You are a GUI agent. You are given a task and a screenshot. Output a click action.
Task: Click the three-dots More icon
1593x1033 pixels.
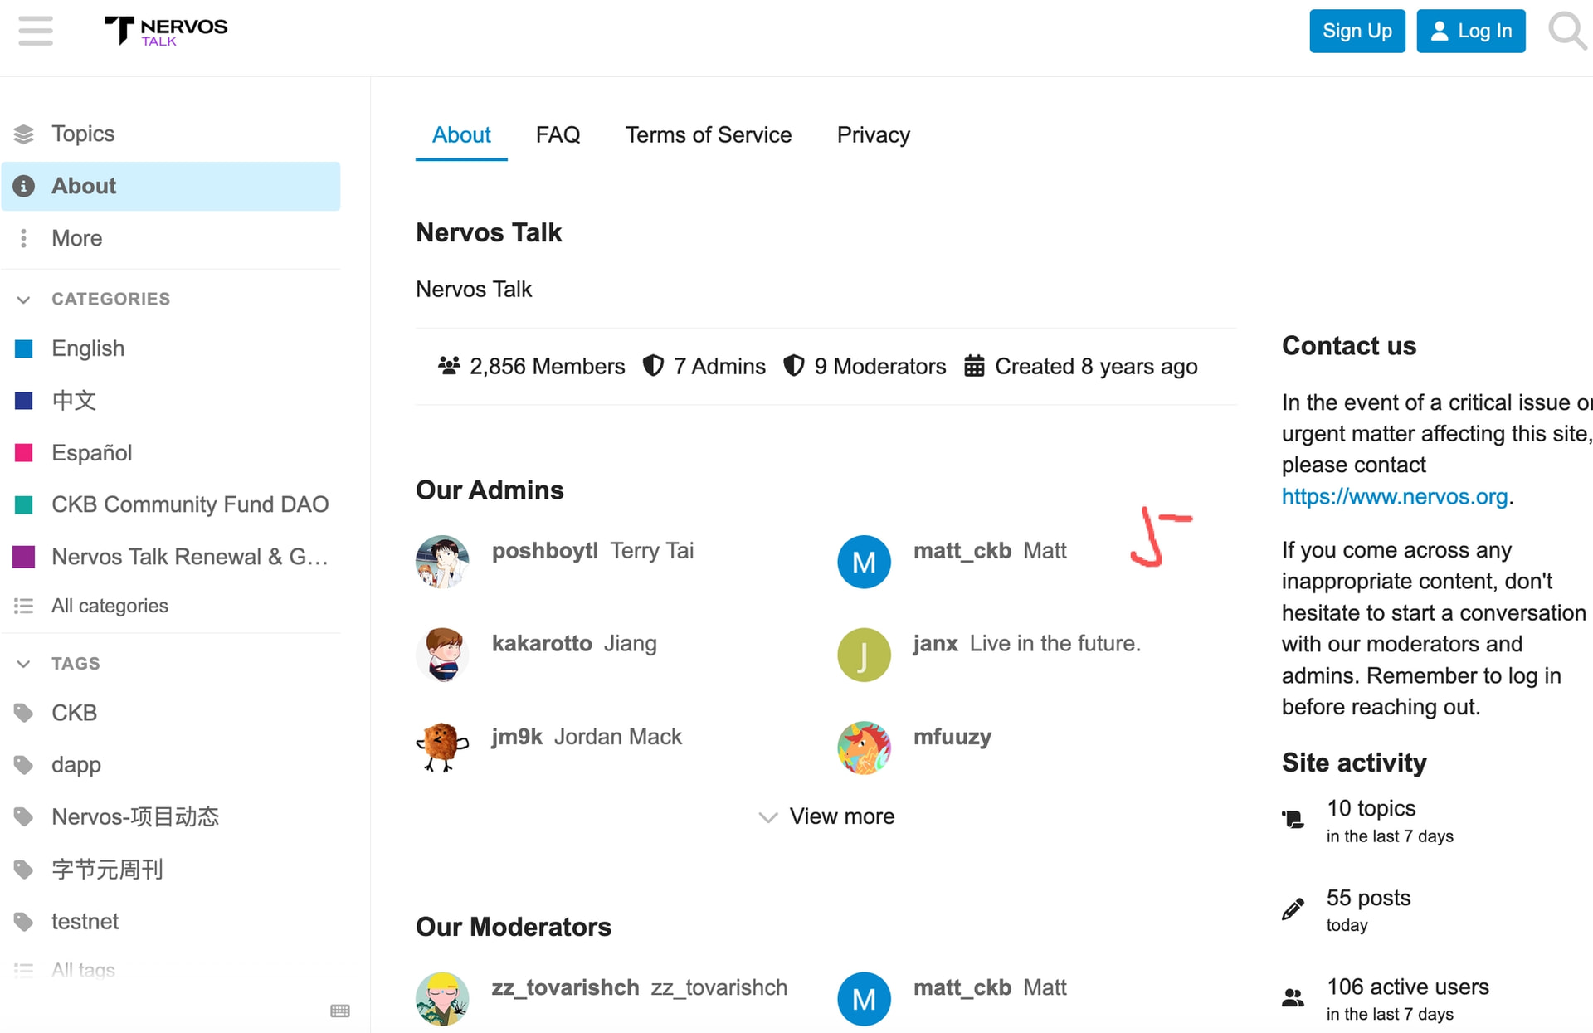click(x=24, y=238)
